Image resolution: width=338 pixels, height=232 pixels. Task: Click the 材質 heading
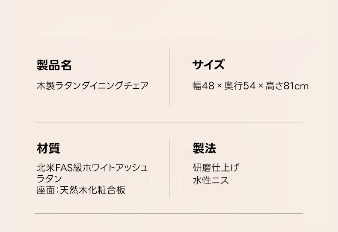pyautogui.click(x=48, y=148)
